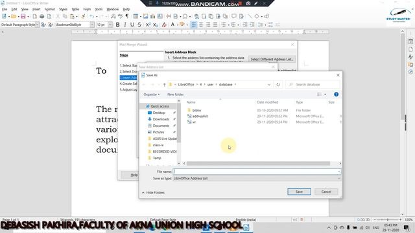Click the Insert Line toolbar icon

pos(250,16)
